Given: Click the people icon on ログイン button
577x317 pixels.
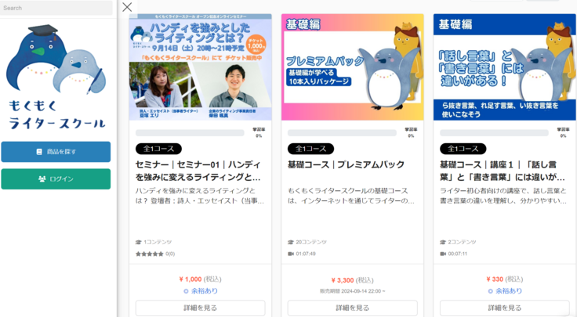Looking at the screenshot, I should pos(42,179).
